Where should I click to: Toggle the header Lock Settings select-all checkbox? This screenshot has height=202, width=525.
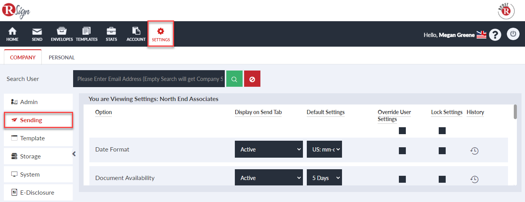point(442,131)
